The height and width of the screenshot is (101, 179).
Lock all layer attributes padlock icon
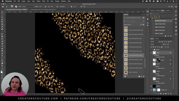[x=162, y=47]
